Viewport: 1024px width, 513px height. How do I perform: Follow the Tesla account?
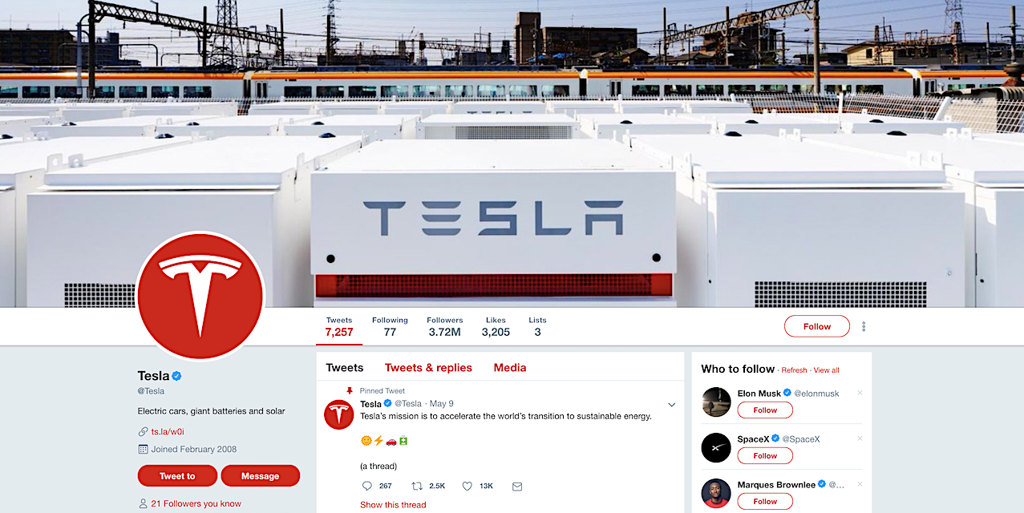(x=816, y=326)
